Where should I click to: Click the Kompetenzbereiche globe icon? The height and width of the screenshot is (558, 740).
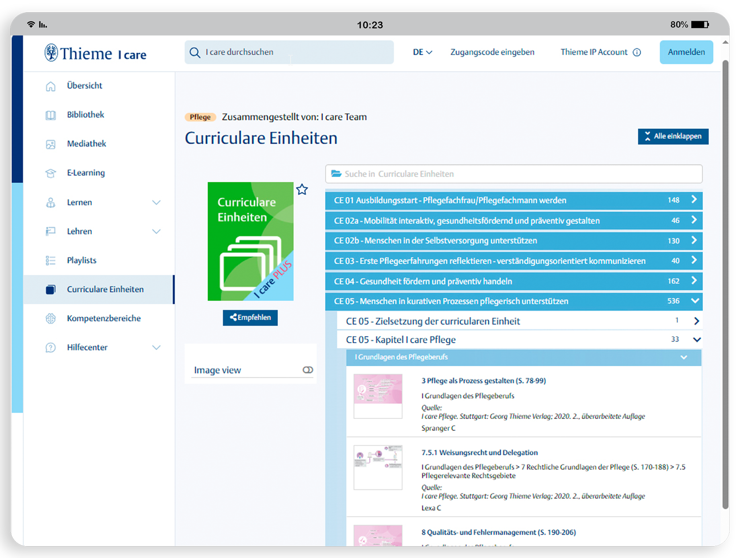51,318
